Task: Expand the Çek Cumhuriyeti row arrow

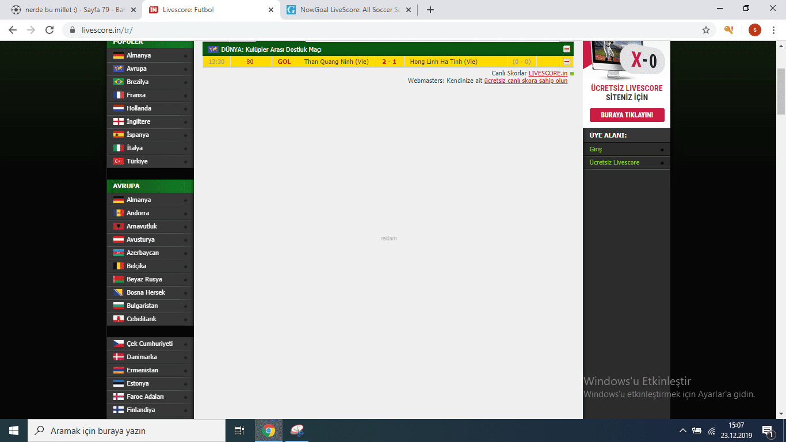Action: click(185, 344)
